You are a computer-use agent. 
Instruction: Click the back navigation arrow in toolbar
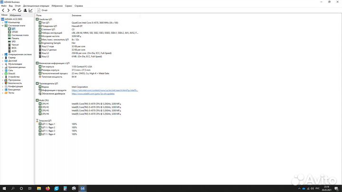pyautogui.click(x=2, y=10)
